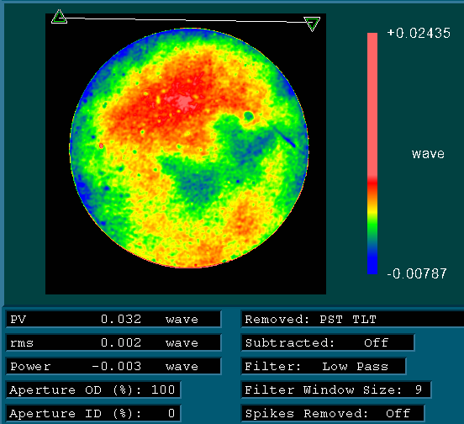Change the Filter Window Size value 9

418,390
